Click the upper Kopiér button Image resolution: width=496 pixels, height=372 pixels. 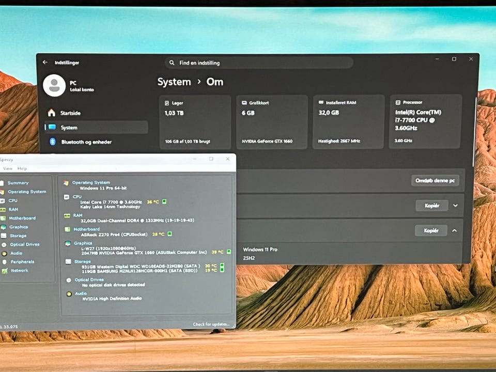(432, 206)
